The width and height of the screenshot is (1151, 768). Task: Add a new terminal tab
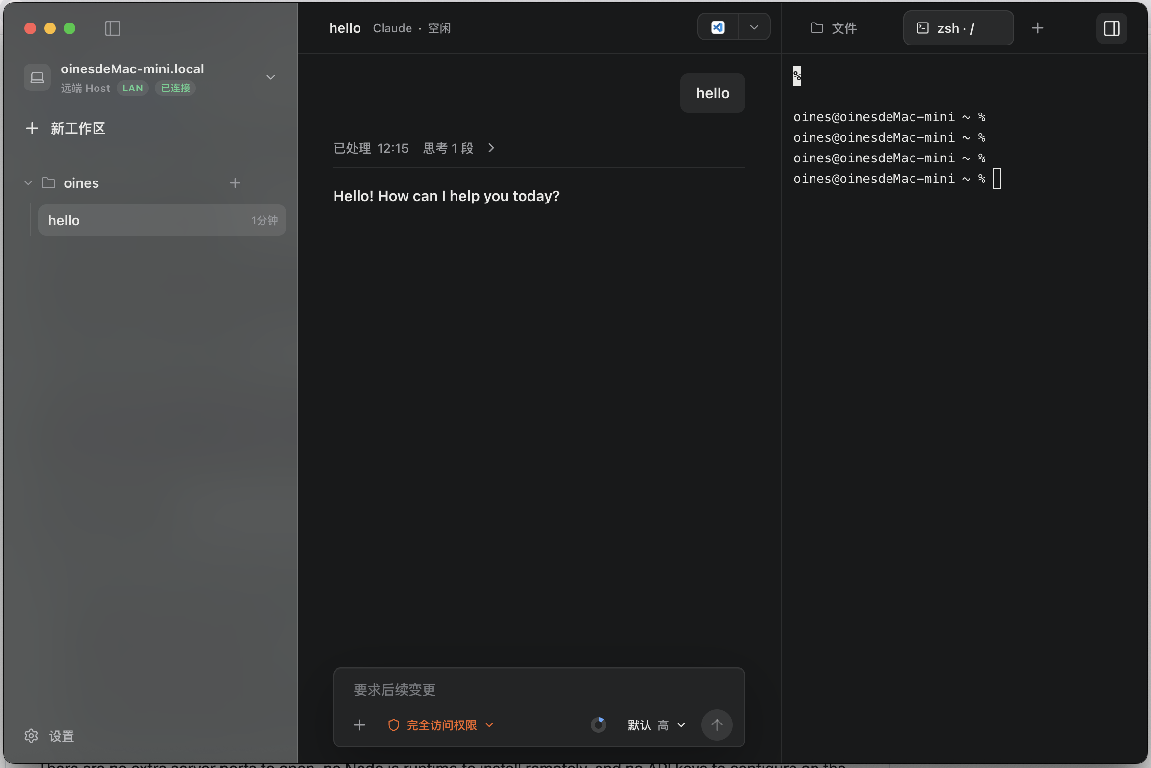coord(1038,28)
